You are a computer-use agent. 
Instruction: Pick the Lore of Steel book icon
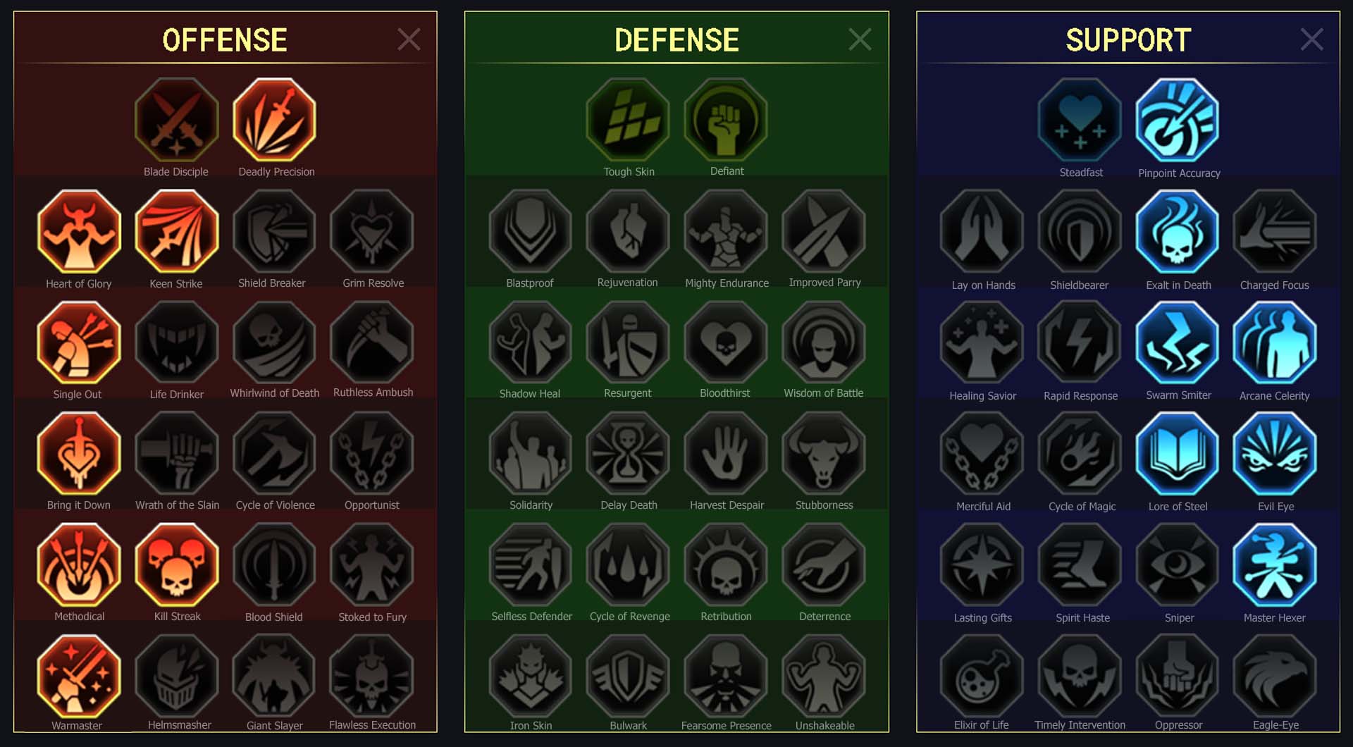[1178, 453]
